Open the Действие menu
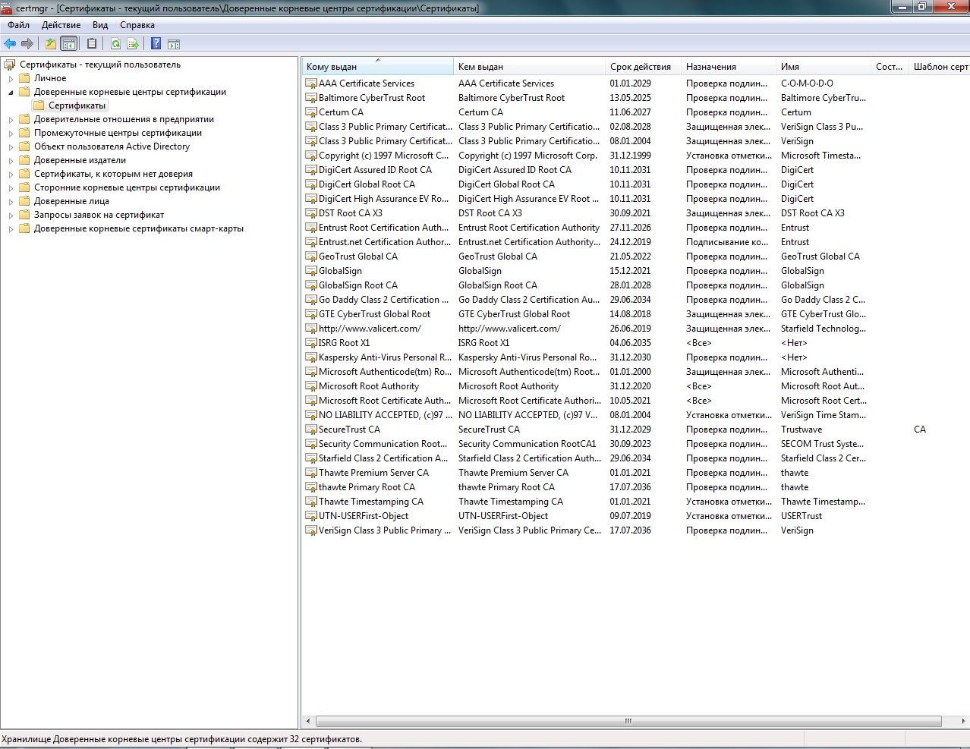This screenshot has width=970, height=749. click(61, 25)
